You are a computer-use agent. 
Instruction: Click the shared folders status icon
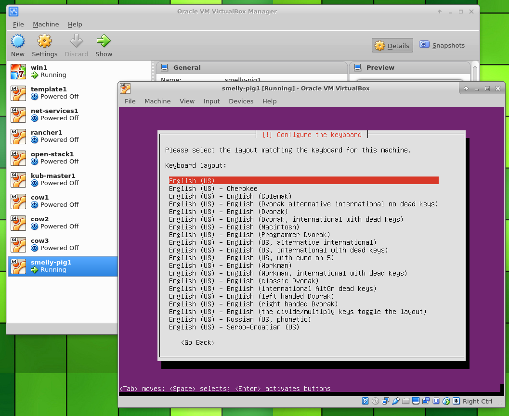[405, 401]
